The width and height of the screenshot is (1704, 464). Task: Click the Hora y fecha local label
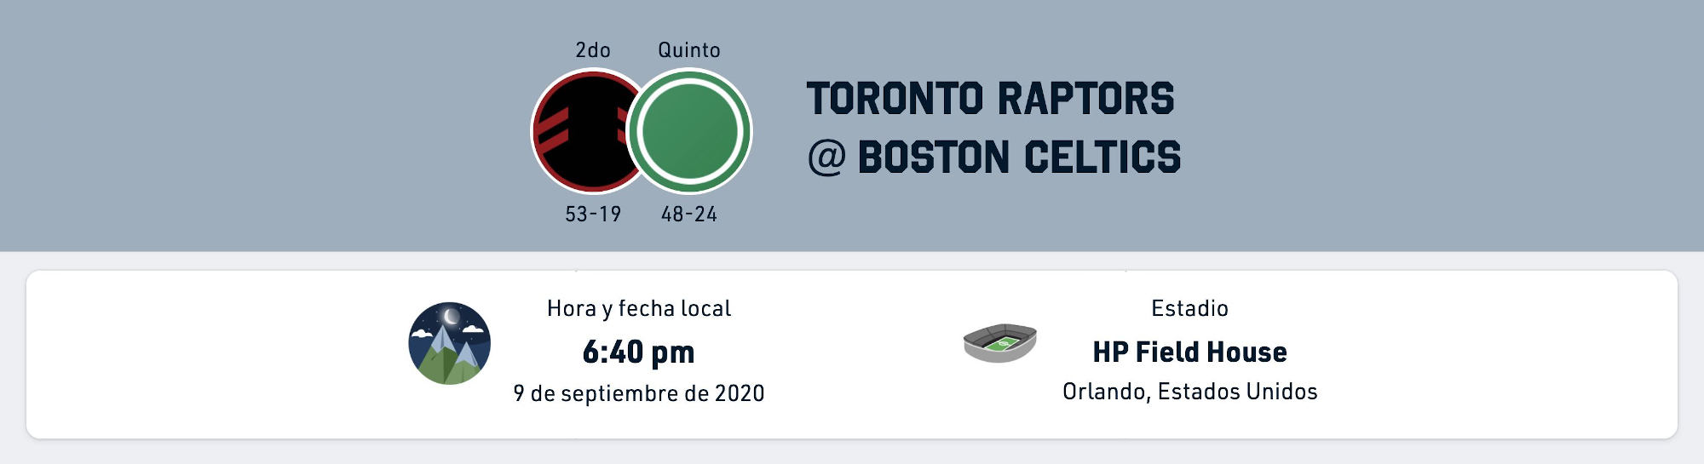coord(639,308)
